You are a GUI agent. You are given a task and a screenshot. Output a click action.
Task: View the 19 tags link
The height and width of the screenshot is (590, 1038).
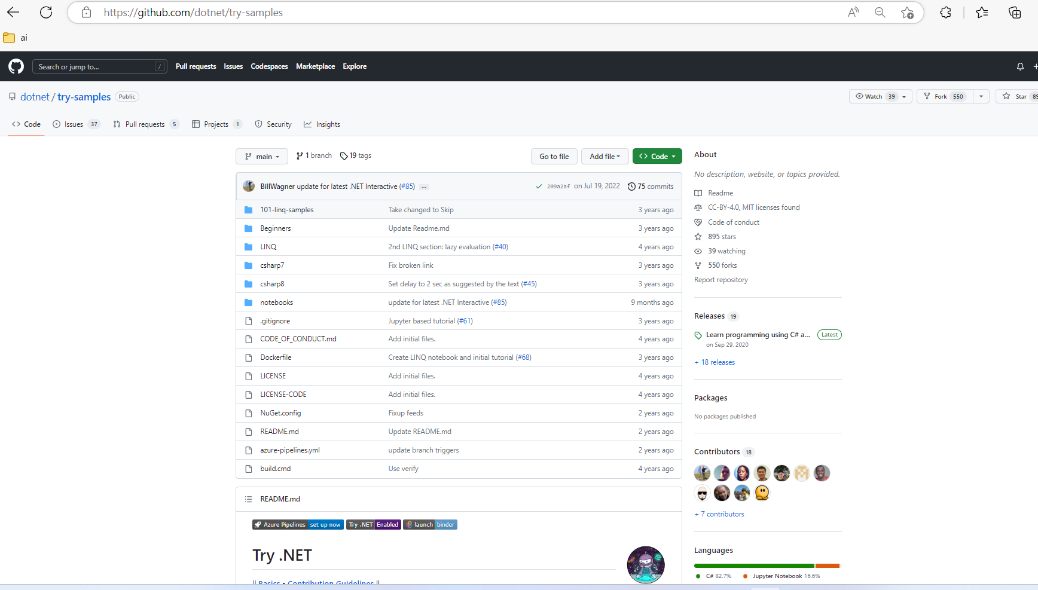point(356,156)
